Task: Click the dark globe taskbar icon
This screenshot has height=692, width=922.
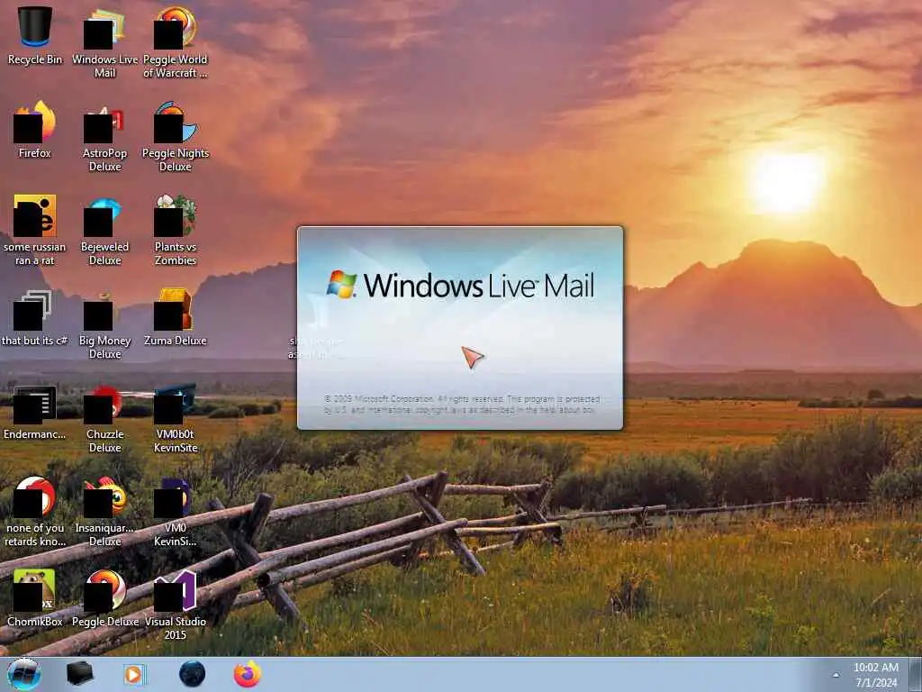Action: click(x=193, y=674)
